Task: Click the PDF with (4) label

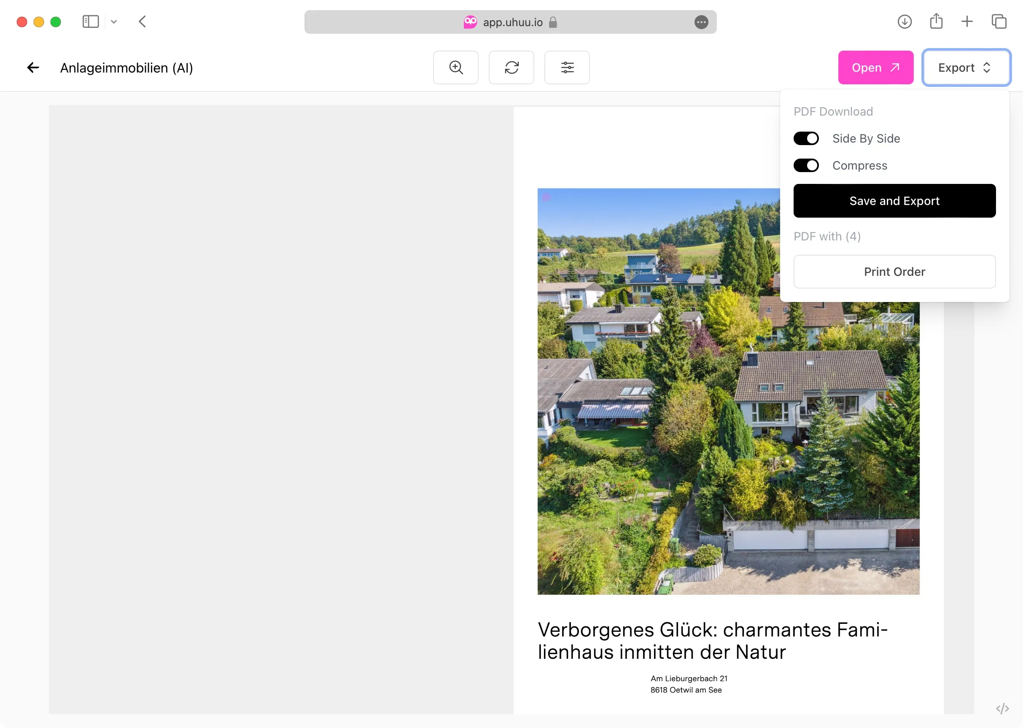Action: coord(827,236)
